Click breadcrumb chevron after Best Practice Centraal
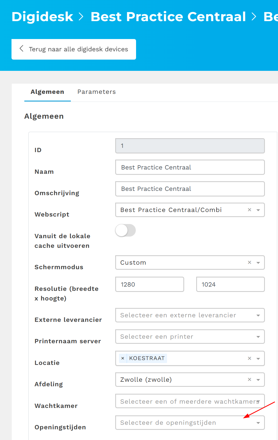 pyautogui.click(x=254, y=17)
